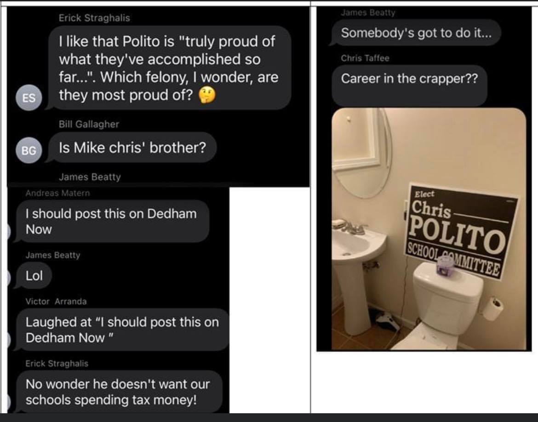Click the Bill Gallagher sender name
The width and height of the screenshot is (538, 422).
click(89, 124)
